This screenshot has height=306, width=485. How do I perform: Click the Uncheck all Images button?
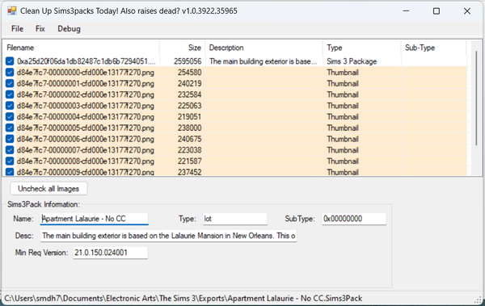tap(48, 189)
